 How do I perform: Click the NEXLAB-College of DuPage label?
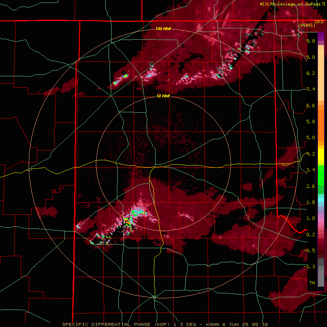[x=290, y=4]
